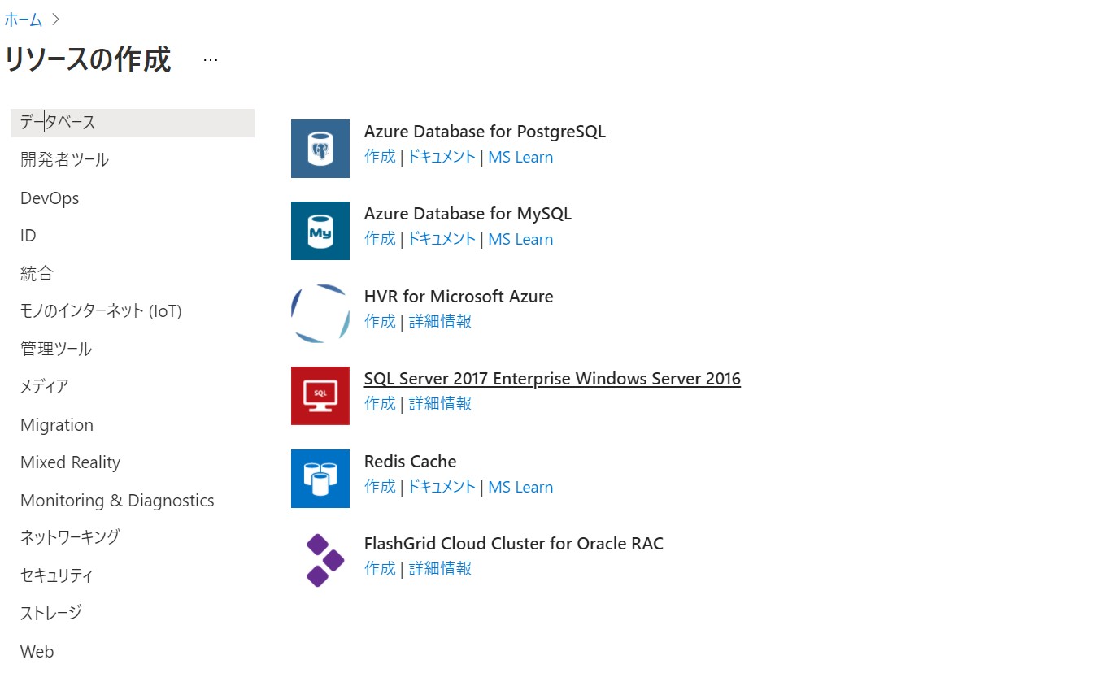Click the Azure Database for MySQL title
This screenshot has width=1097, height=673.
468,214
